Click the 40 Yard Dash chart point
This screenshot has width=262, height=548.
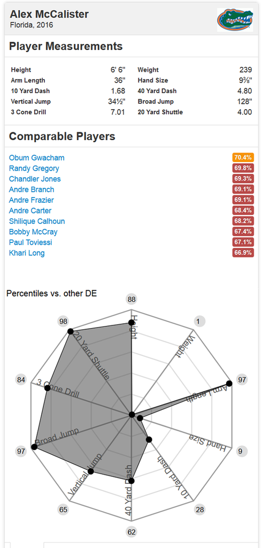(x=132, y=481)
